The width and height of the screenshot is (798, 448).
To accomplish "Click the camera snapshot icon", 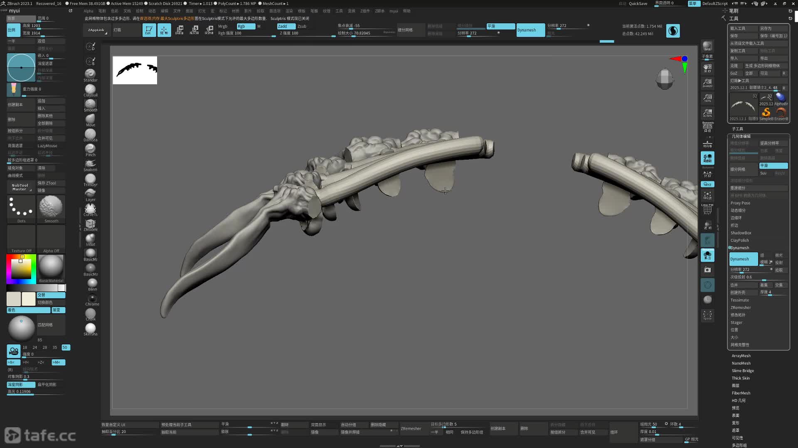I will point(707,270).
